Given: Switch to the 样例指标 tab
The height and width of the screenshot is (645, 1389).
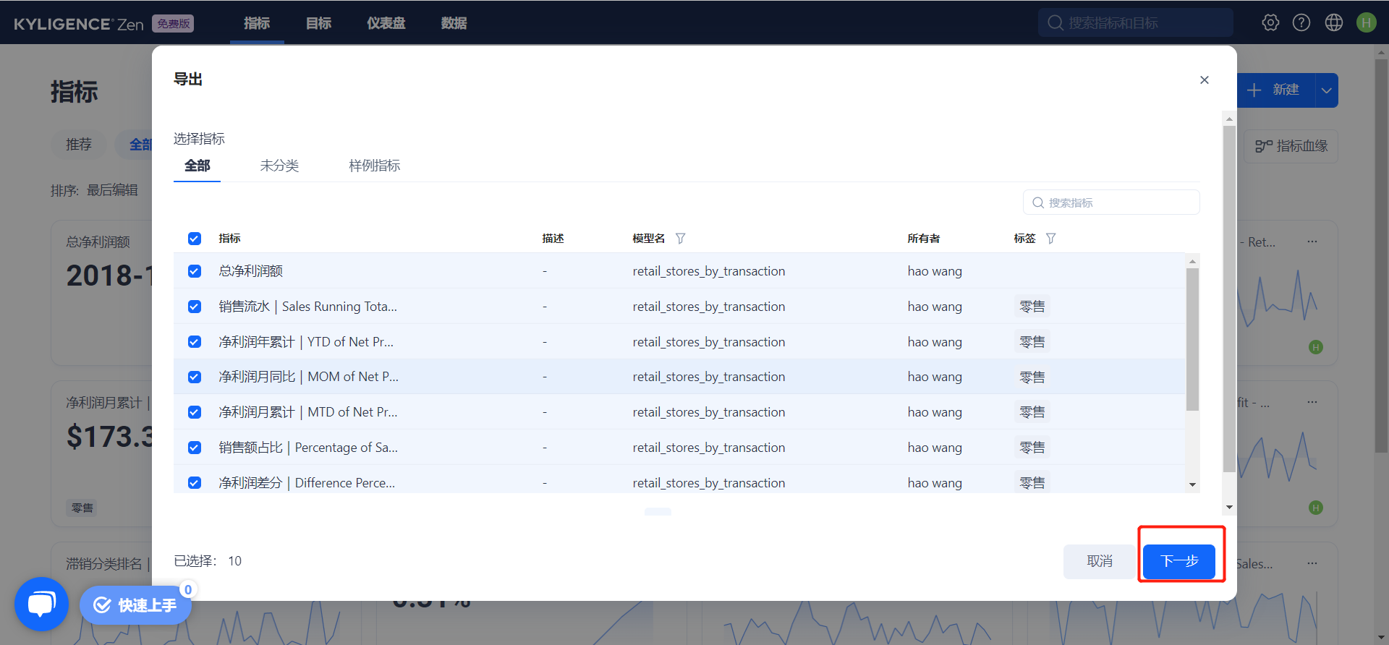Looking at the screenshot, I should click(374, 166).
